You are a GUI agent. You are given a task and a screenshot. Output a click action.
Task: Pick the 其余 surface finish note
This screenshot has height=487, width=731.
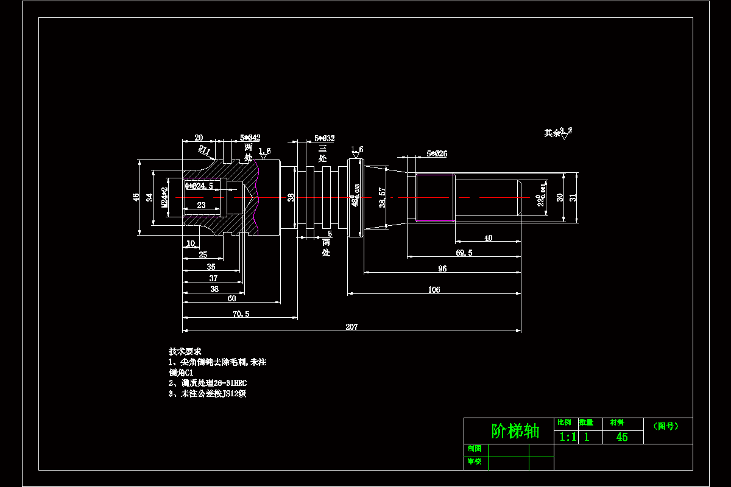click(552, 133)
